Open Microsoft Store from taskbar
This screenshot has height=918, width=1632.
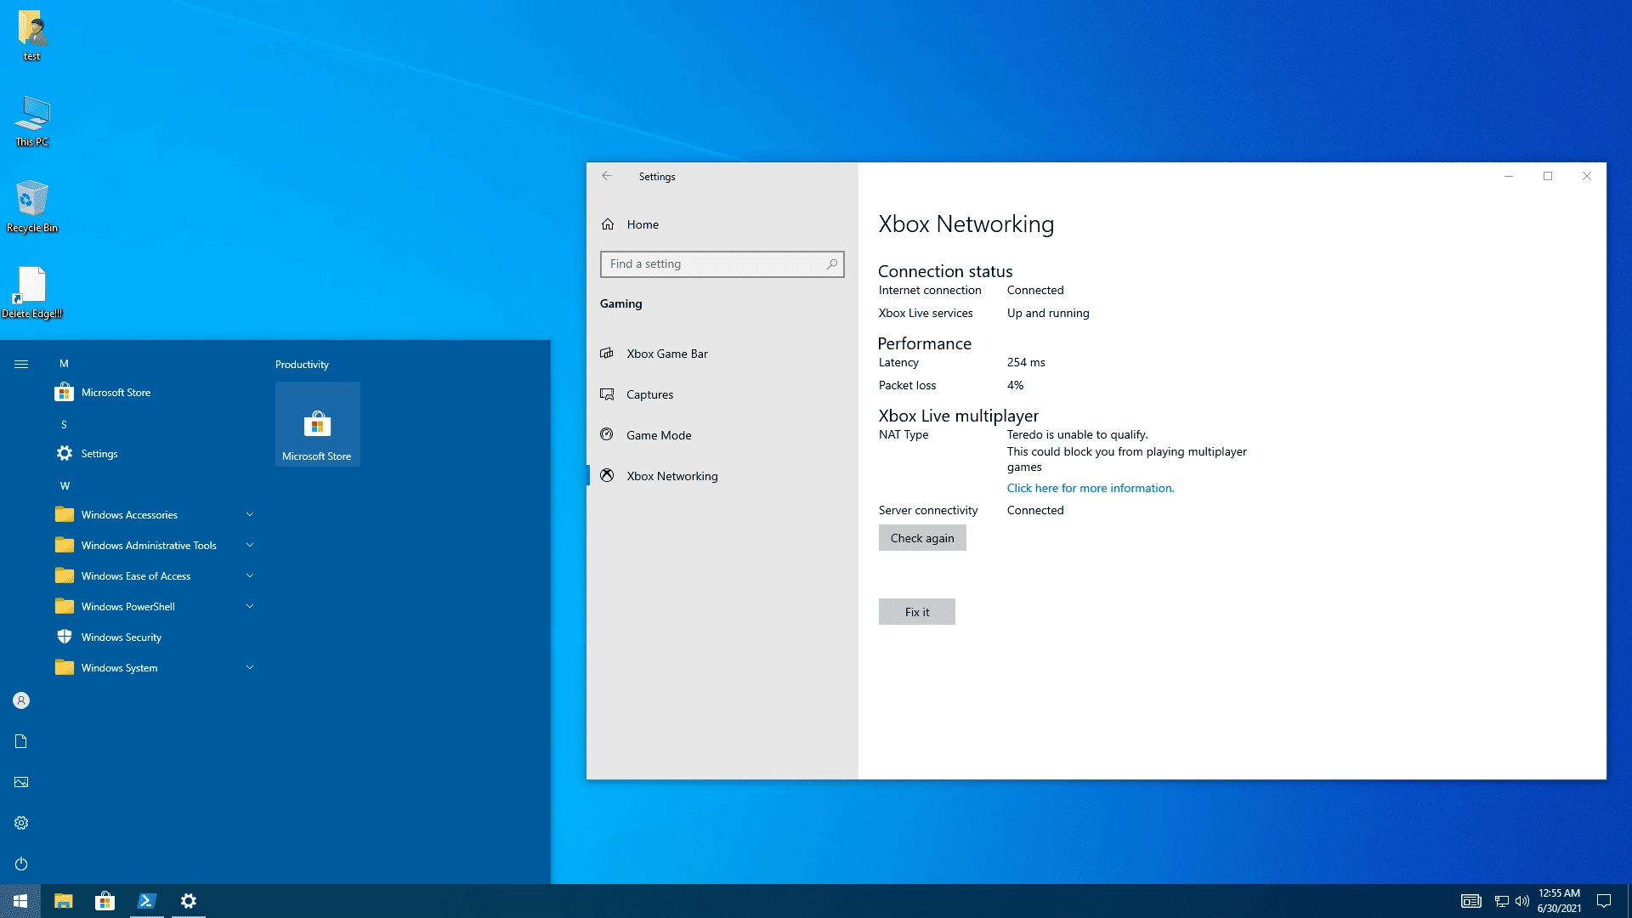click(105, 901)
